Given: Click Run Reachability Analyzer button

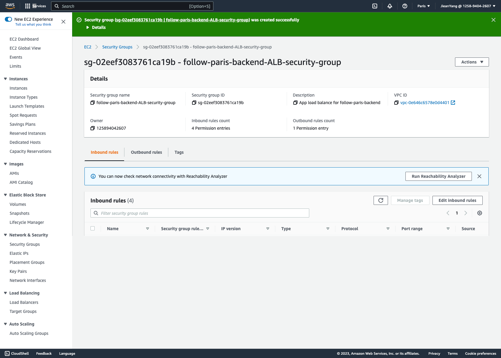Looking at the screenshot, I should 438,176.
